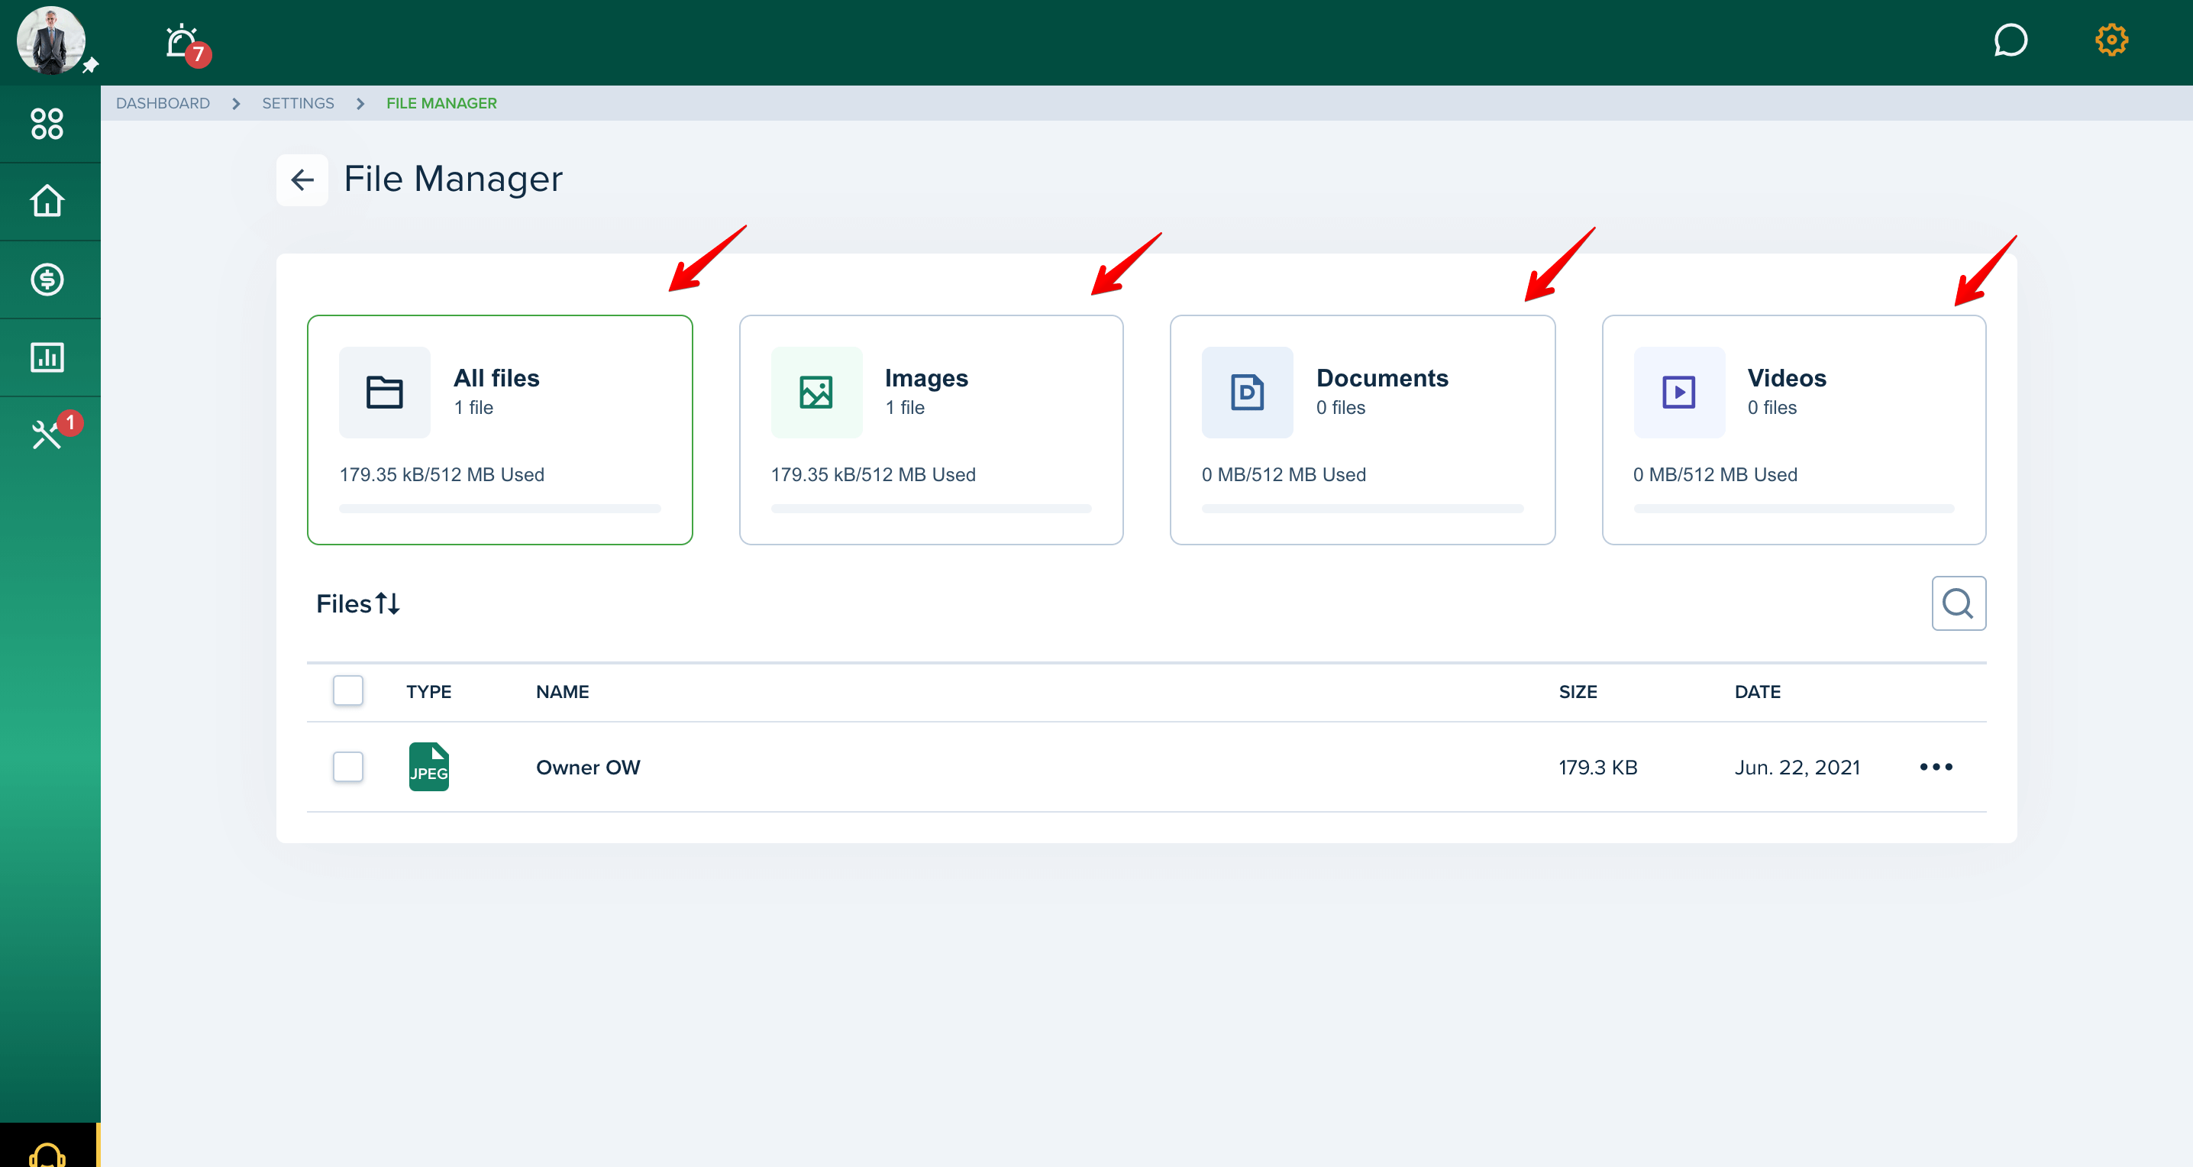This screenshot has height=1167, width=2193.
Task: Click the JPEG file type icon
Action: click(429, 766)
